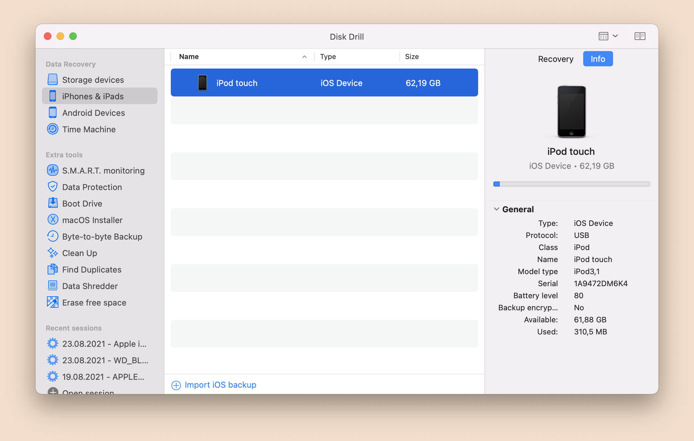Click the plus icon beside Import iOS backup

[176, 385]
